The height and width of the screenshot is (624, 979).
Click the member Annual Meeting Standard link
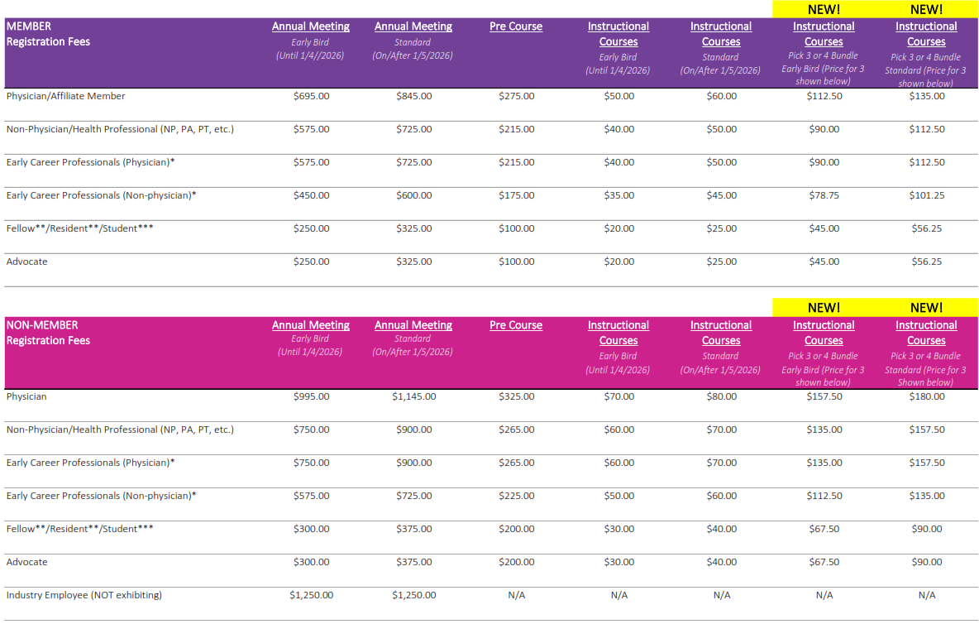coord(413,26)
